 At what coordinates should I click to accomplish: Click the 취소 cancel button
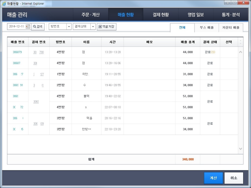[x=234, y=177]
